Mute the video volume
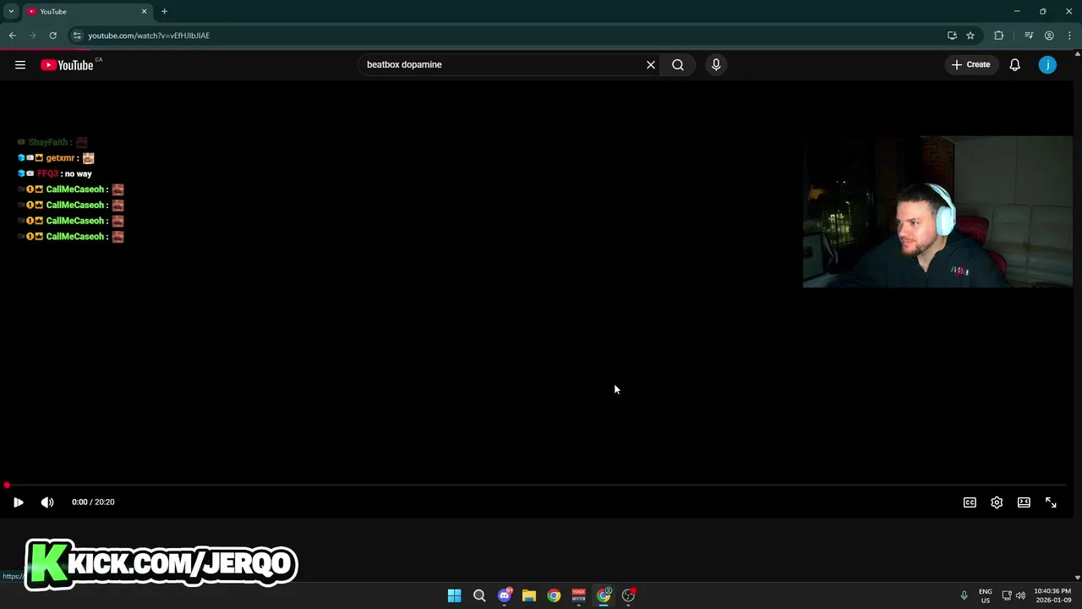This screenshot has width=1082, height=609. [47, 502]
